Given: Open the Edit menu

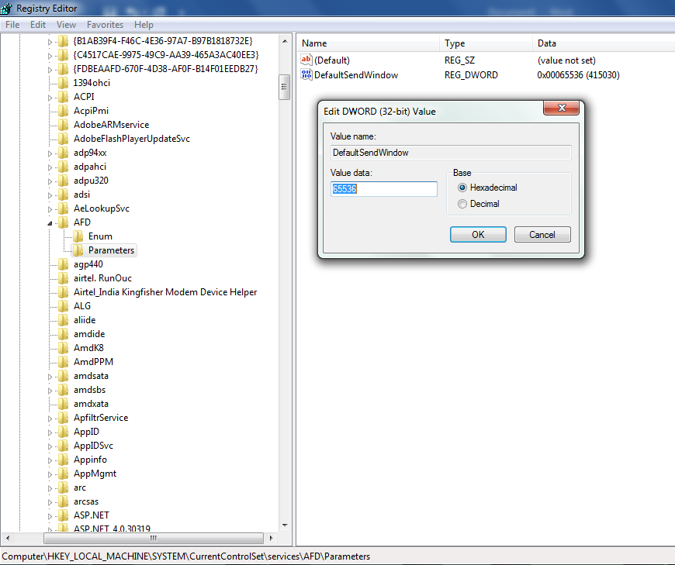Looking at the screenshot, I should point(38,25).
